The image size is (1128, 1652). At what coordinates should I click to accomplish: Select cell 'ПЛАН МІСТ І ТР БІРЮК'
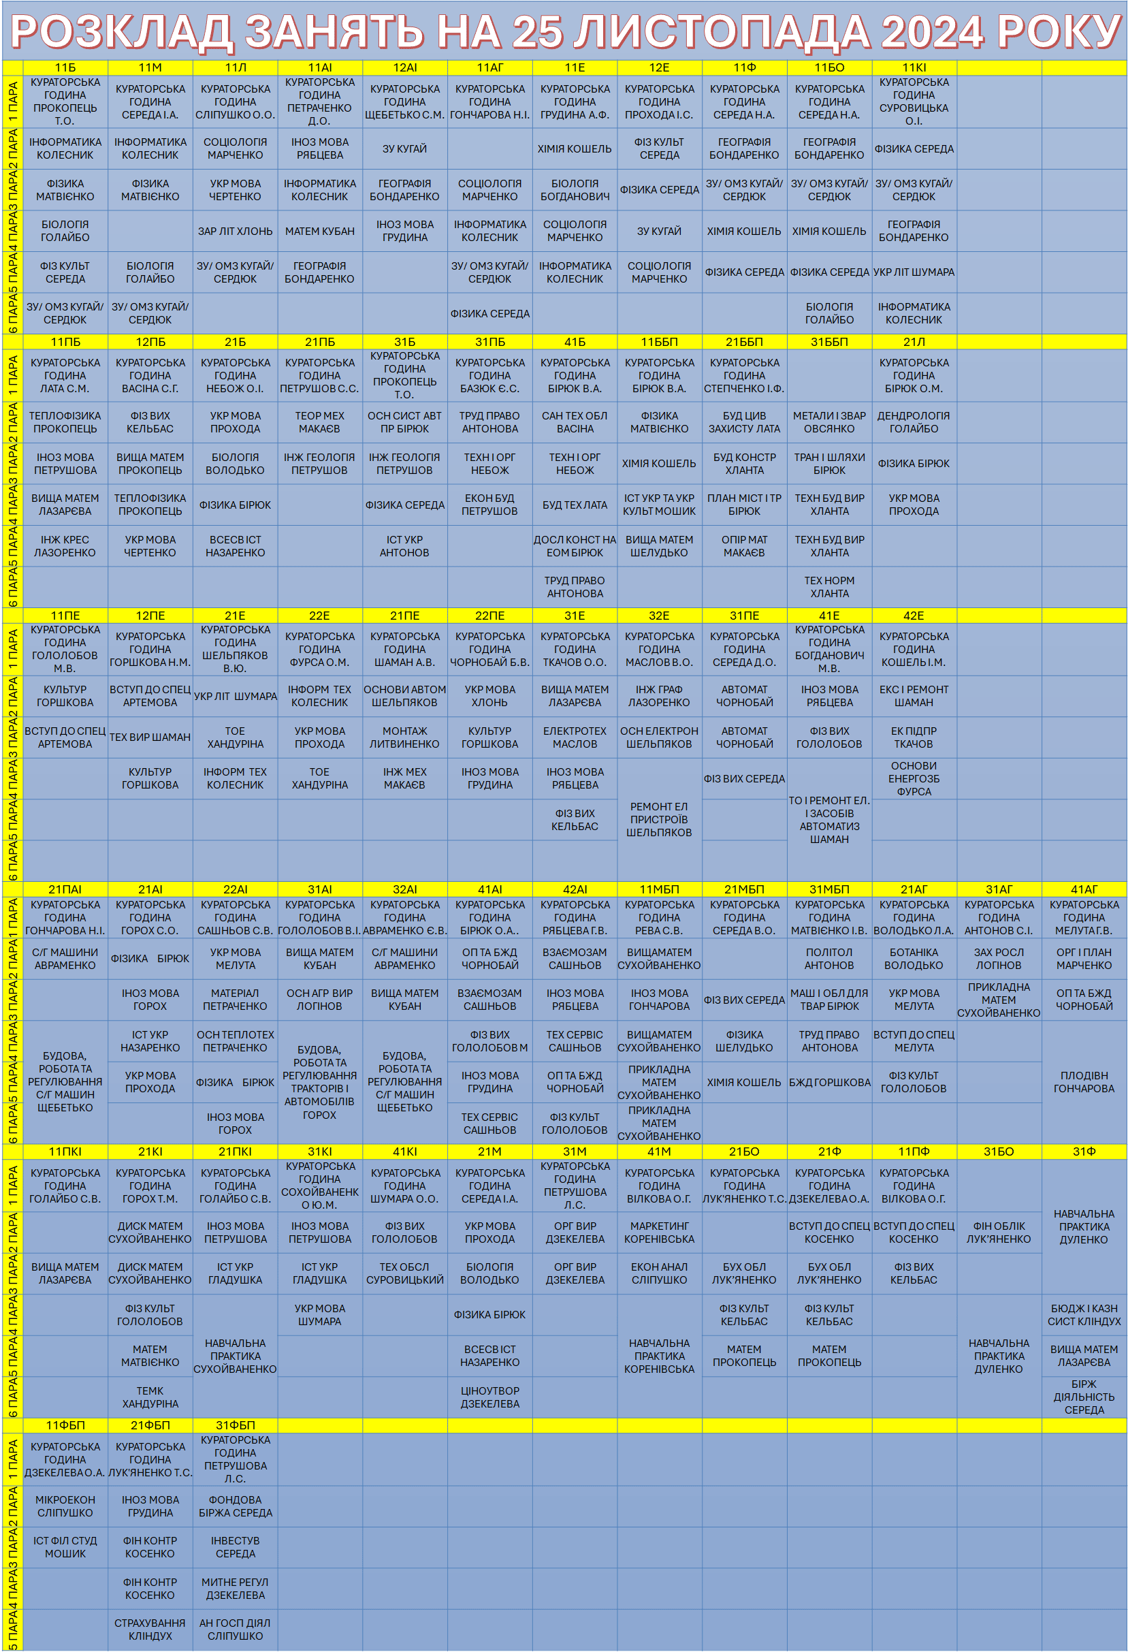click(x=744, y=505)
